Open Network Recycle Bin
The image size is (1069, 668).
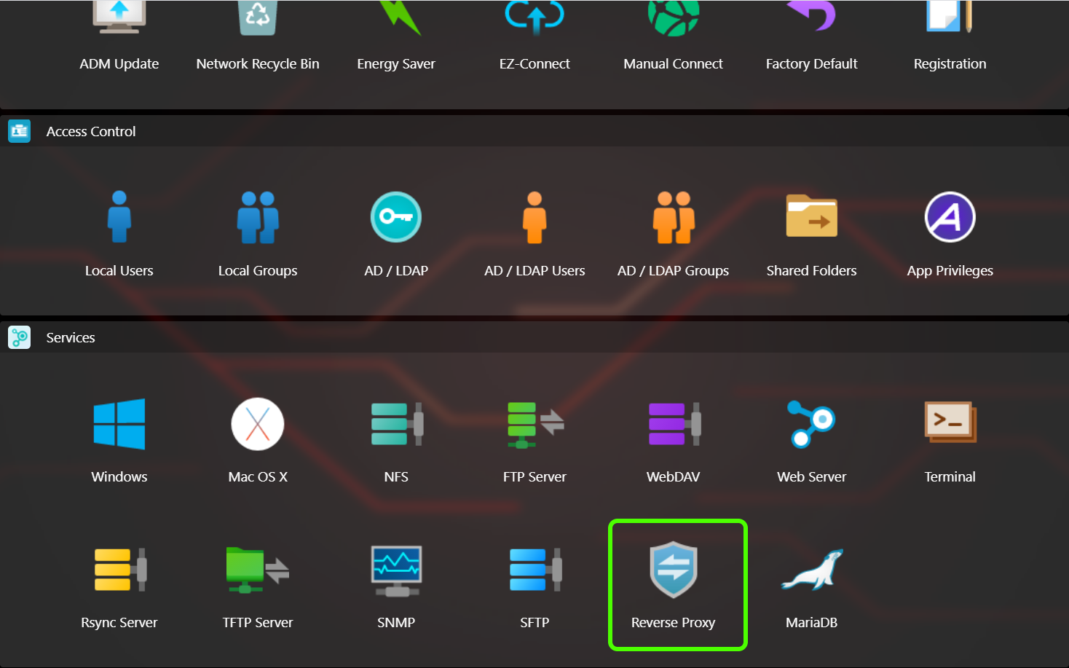pyautogui.click(x=258, y=36)
